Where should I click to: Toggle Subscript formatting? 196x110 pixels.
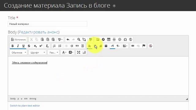click(x=36, y=46)
